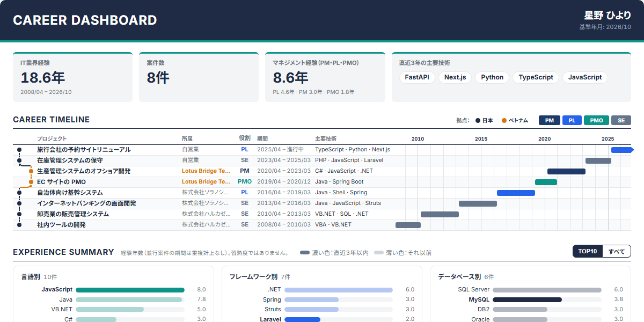Click the Java bar in 言語別
This screenshot has height=322, width=644.
click(129, 299)
